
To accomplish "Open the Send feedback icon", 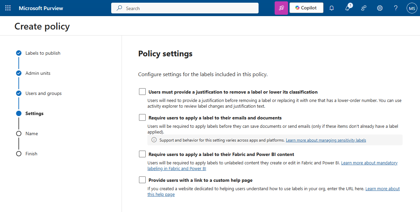I will [x=363, y=8].
